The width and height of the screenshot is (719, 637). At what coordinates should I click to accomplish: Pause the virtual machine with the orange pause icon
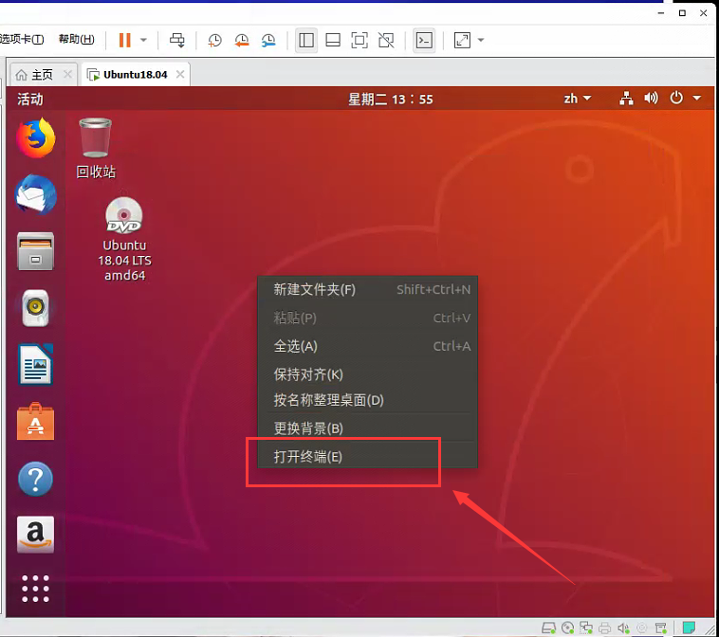click(124, 41)
